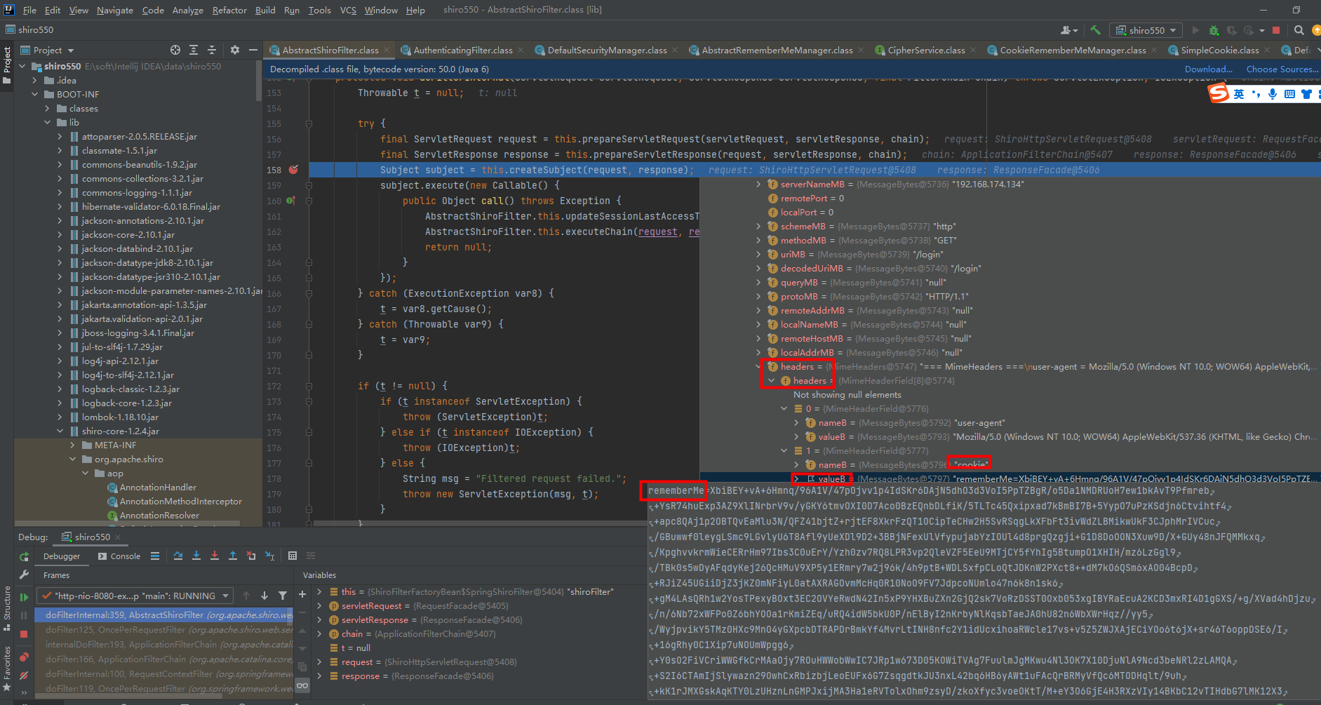Open debugger settings with the wrench icon
1321x705 pixels.
click(24, 575)
